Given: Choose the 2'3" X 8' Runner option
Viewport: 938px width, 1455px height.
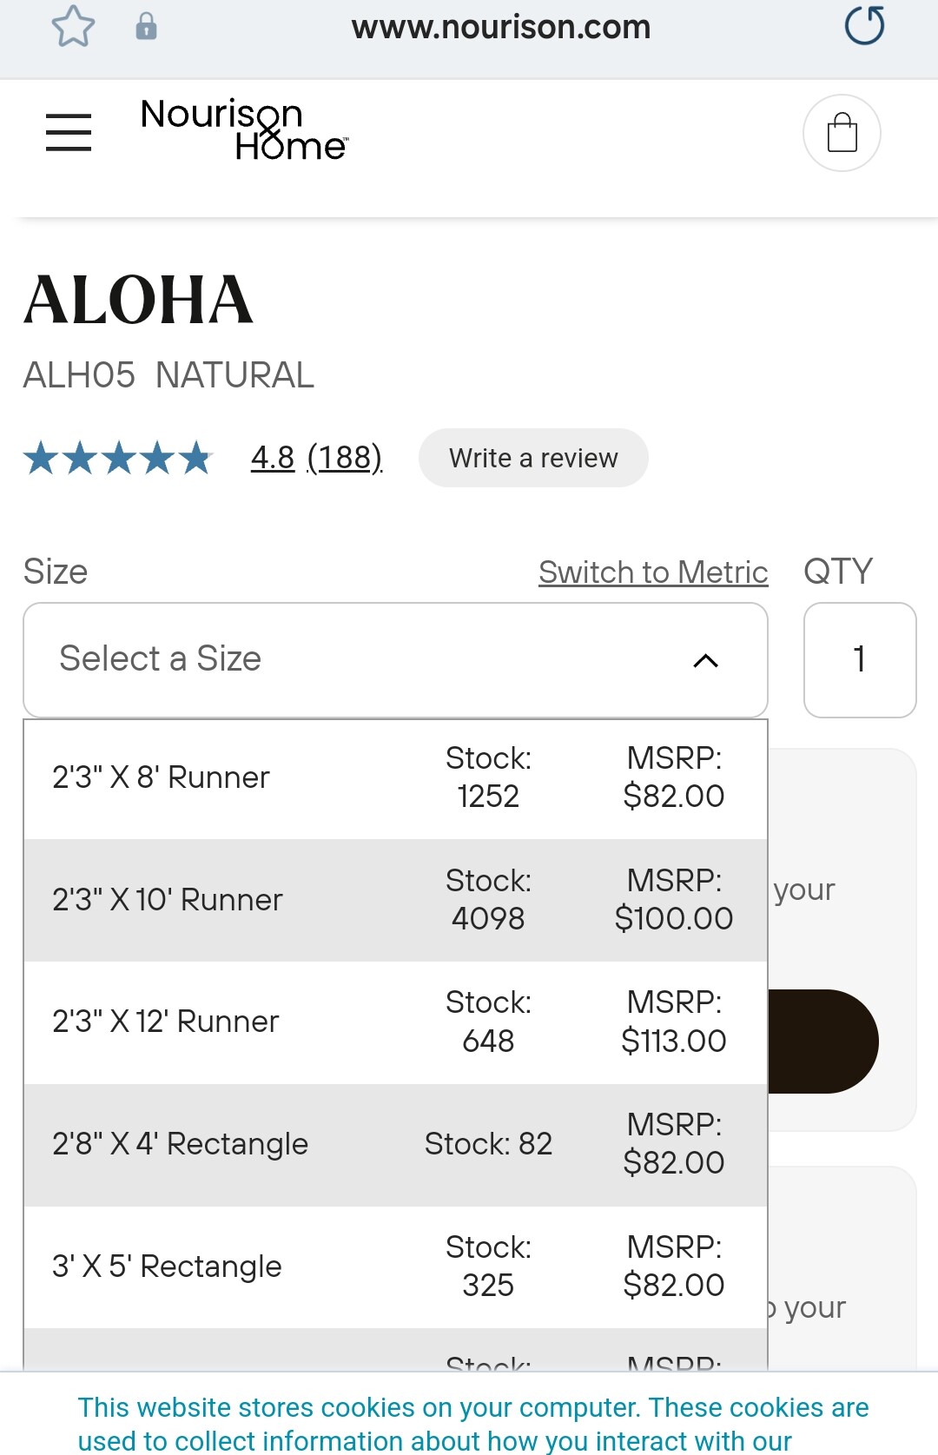Looking at the screenshot, I should point(395,777).
